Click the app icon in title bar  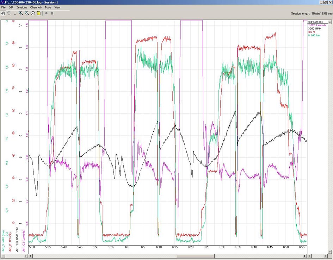[2, 2]
